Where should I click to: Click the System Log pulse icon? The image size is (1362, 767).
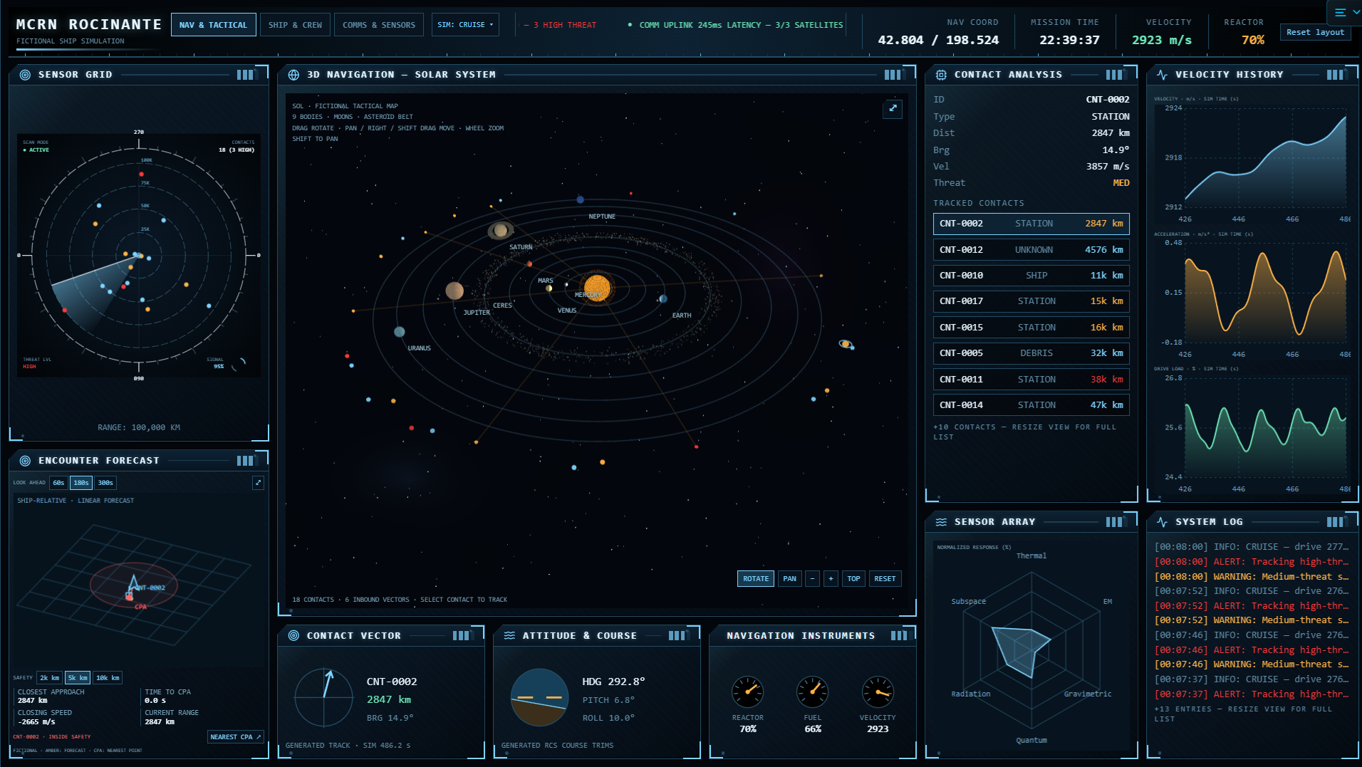(x=1162, y=522)
